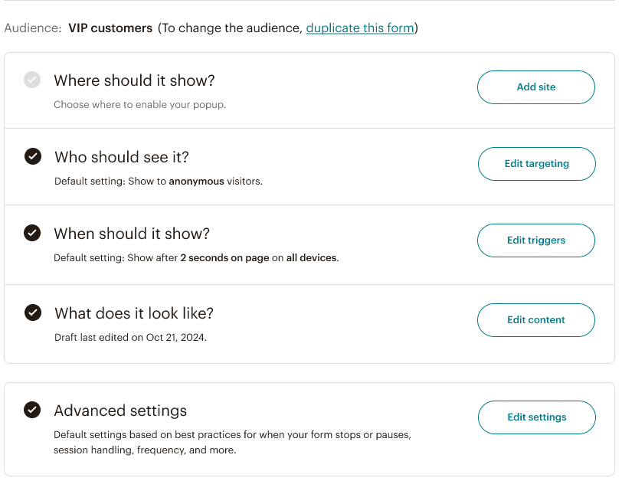Click the When should it show? heading
Screen dimensions: 622x481
point(132,234)
